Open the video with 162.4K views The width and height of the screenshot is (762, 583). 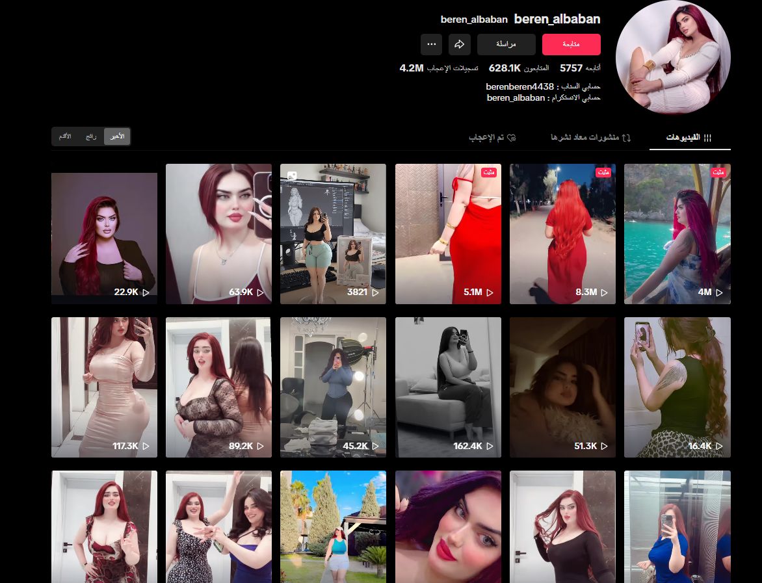(448, 387)
